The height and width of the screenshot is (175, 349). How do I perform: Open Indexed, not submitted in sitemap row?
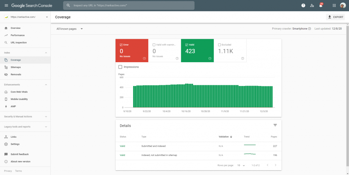click(x=198, y=155)
